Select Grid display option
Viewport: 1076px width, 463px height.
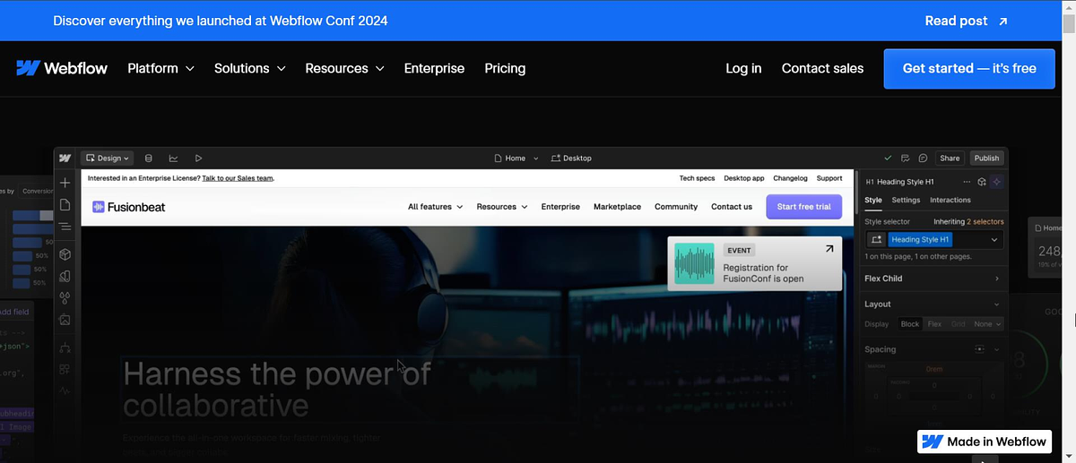coord(959,324)
